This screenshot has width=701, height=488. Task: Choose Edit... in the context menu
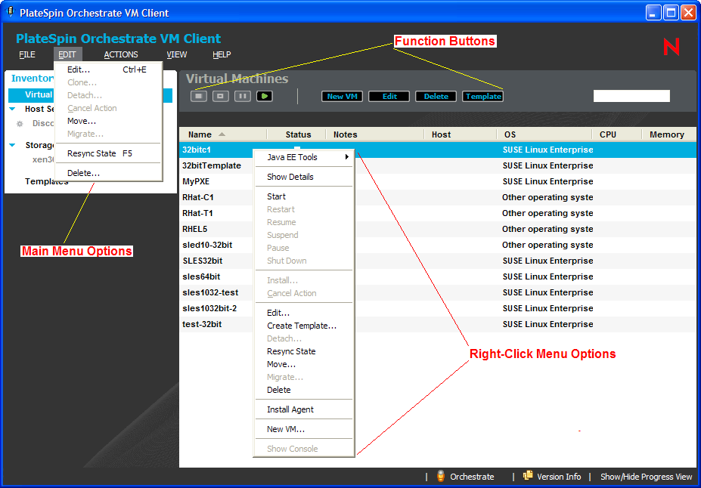(x=304, y=313)
